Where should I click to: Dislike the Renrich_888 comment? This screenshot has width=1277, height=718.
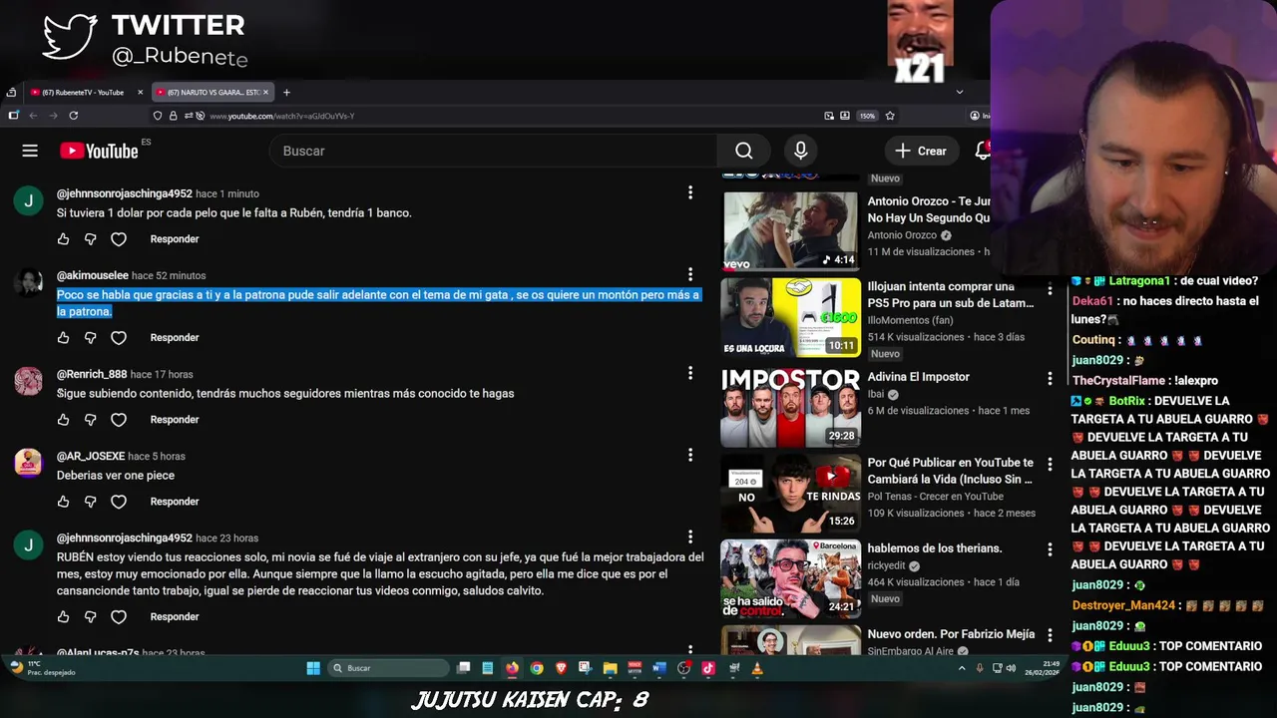90,420
